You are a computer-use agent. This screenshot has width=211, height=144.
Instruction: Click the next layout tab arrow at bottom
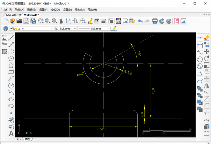click(x=20, y=139)
